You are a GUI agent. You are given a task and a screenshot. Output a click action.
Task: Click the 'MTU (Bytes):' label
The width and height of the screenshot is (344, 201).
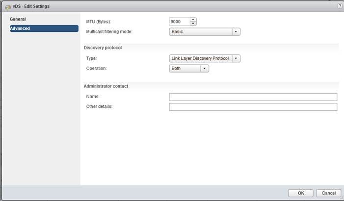(99, 22)
